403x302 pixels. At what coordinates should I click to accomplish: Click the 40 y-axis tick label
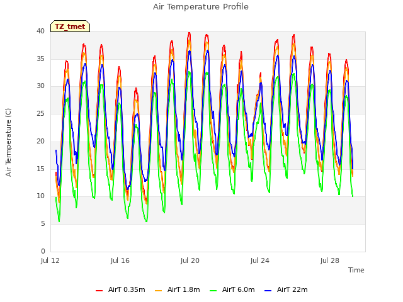[x=40, y=31]
